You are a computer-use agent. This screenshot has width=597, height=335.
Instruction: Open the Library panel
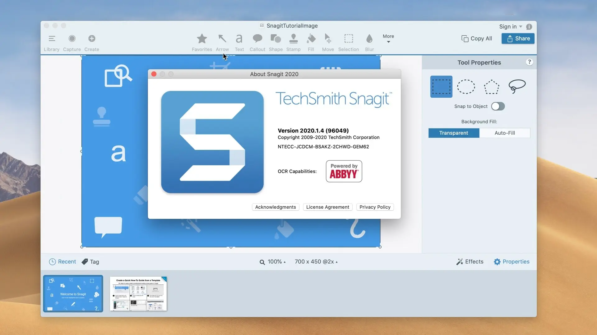coord(52,42)
